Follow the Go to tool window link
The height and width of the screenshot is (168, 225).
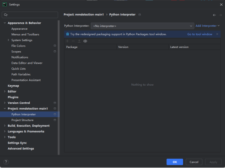click(x=200, y=34)
